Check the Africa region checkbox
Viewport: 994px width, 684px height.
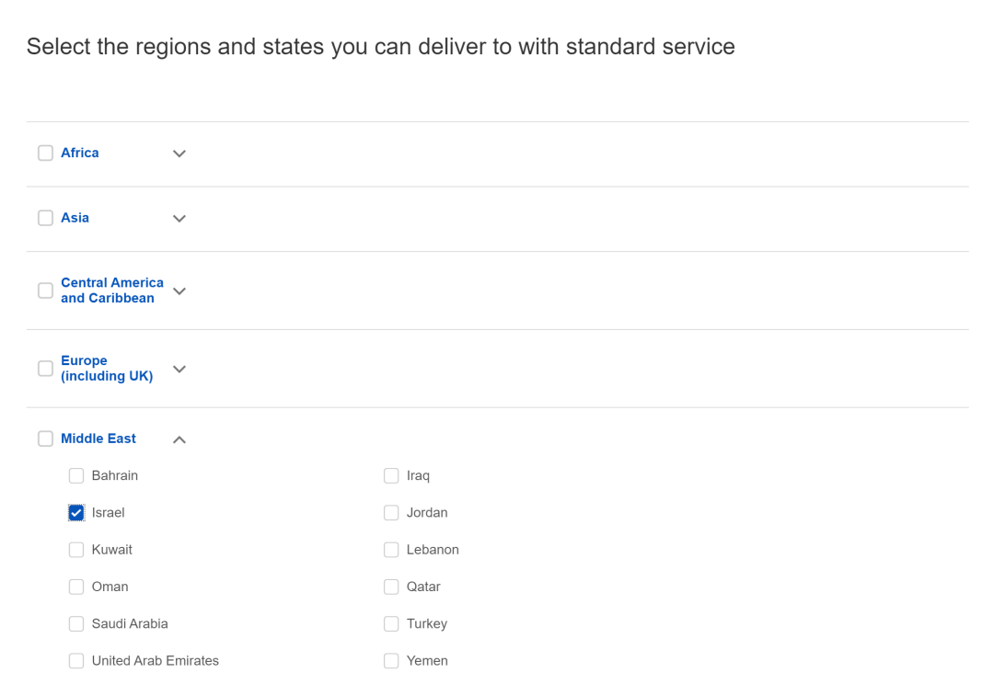tap(45, 154)
